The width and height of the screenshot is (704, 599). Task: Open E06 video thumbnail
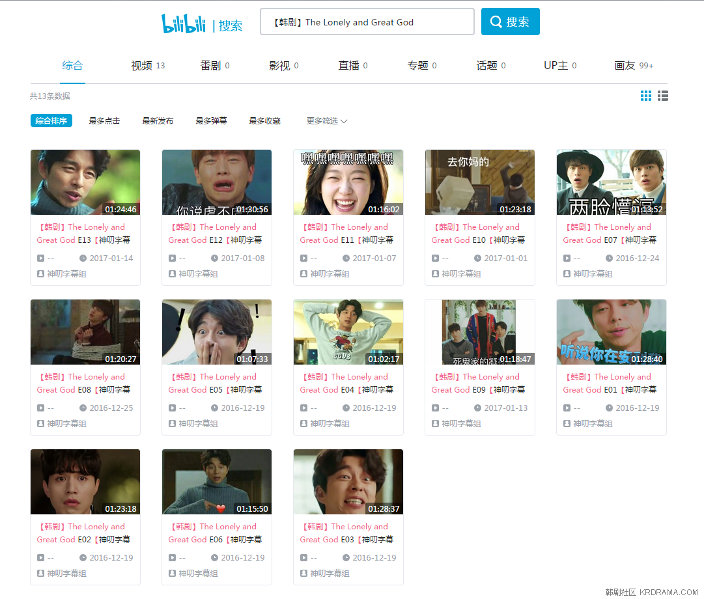point(217,482)
